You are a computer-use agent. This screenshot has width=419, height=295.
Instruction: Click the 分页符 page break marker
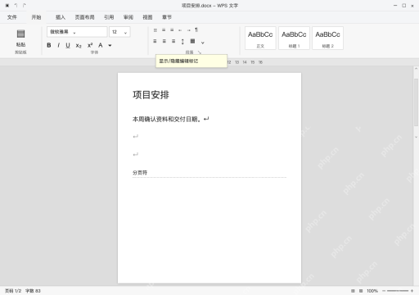(x=140, y=173)
